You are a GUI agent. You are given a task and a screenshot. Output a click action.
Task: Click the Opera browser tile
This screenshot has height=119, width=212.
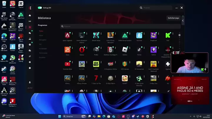coord(82,50)
